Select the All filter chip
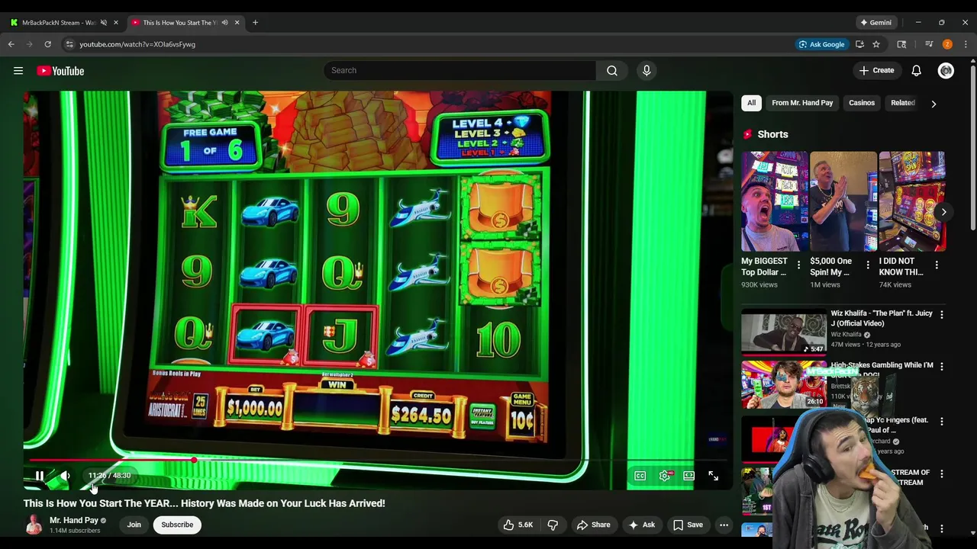 point(751,103)
